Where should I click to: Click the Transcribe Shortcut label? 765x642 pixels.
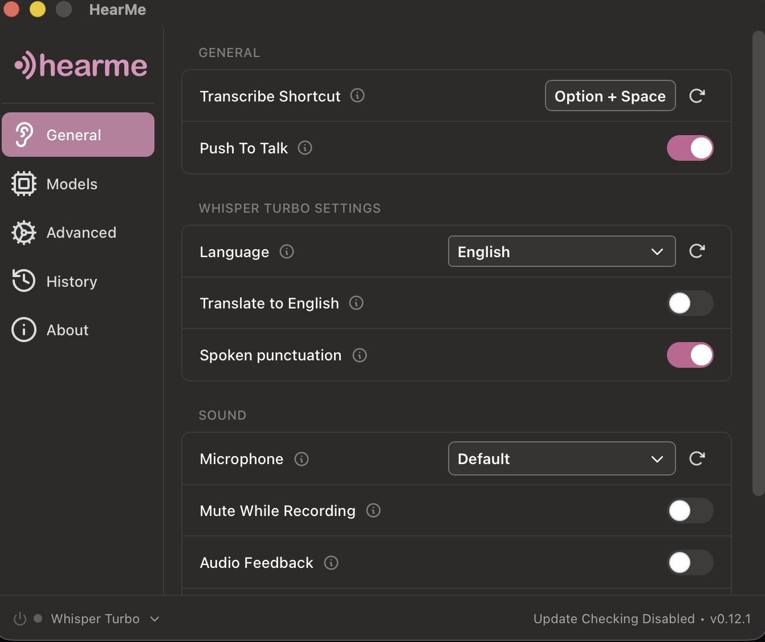(270, 96)
